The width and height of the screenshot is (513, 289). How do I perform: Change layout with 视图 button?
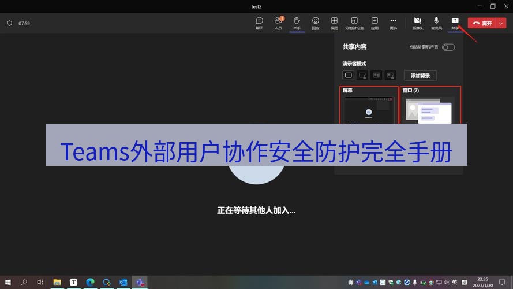(334, 23)
